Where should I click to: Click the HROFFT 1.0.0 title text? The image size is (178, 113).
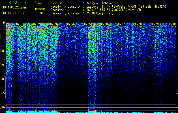coord(22,2)
